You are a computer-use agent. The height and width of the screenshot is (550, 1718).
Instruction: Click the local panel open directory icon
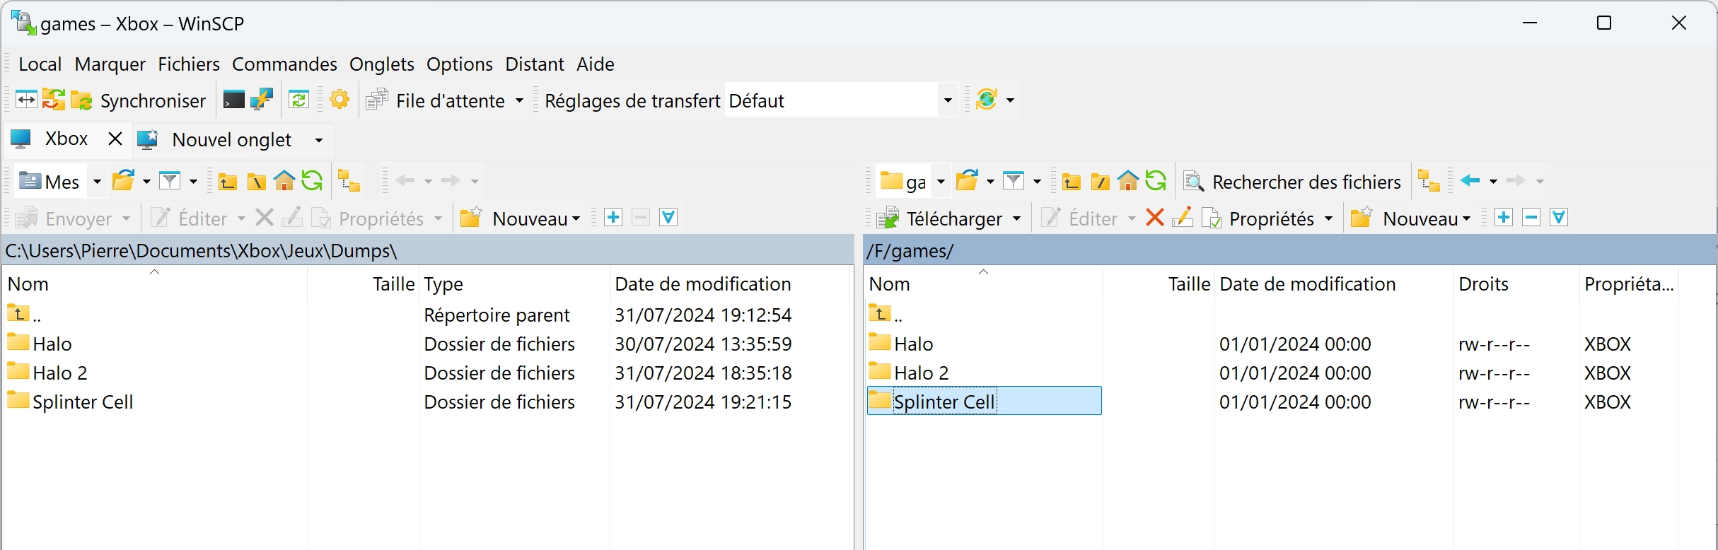(124, 181)
